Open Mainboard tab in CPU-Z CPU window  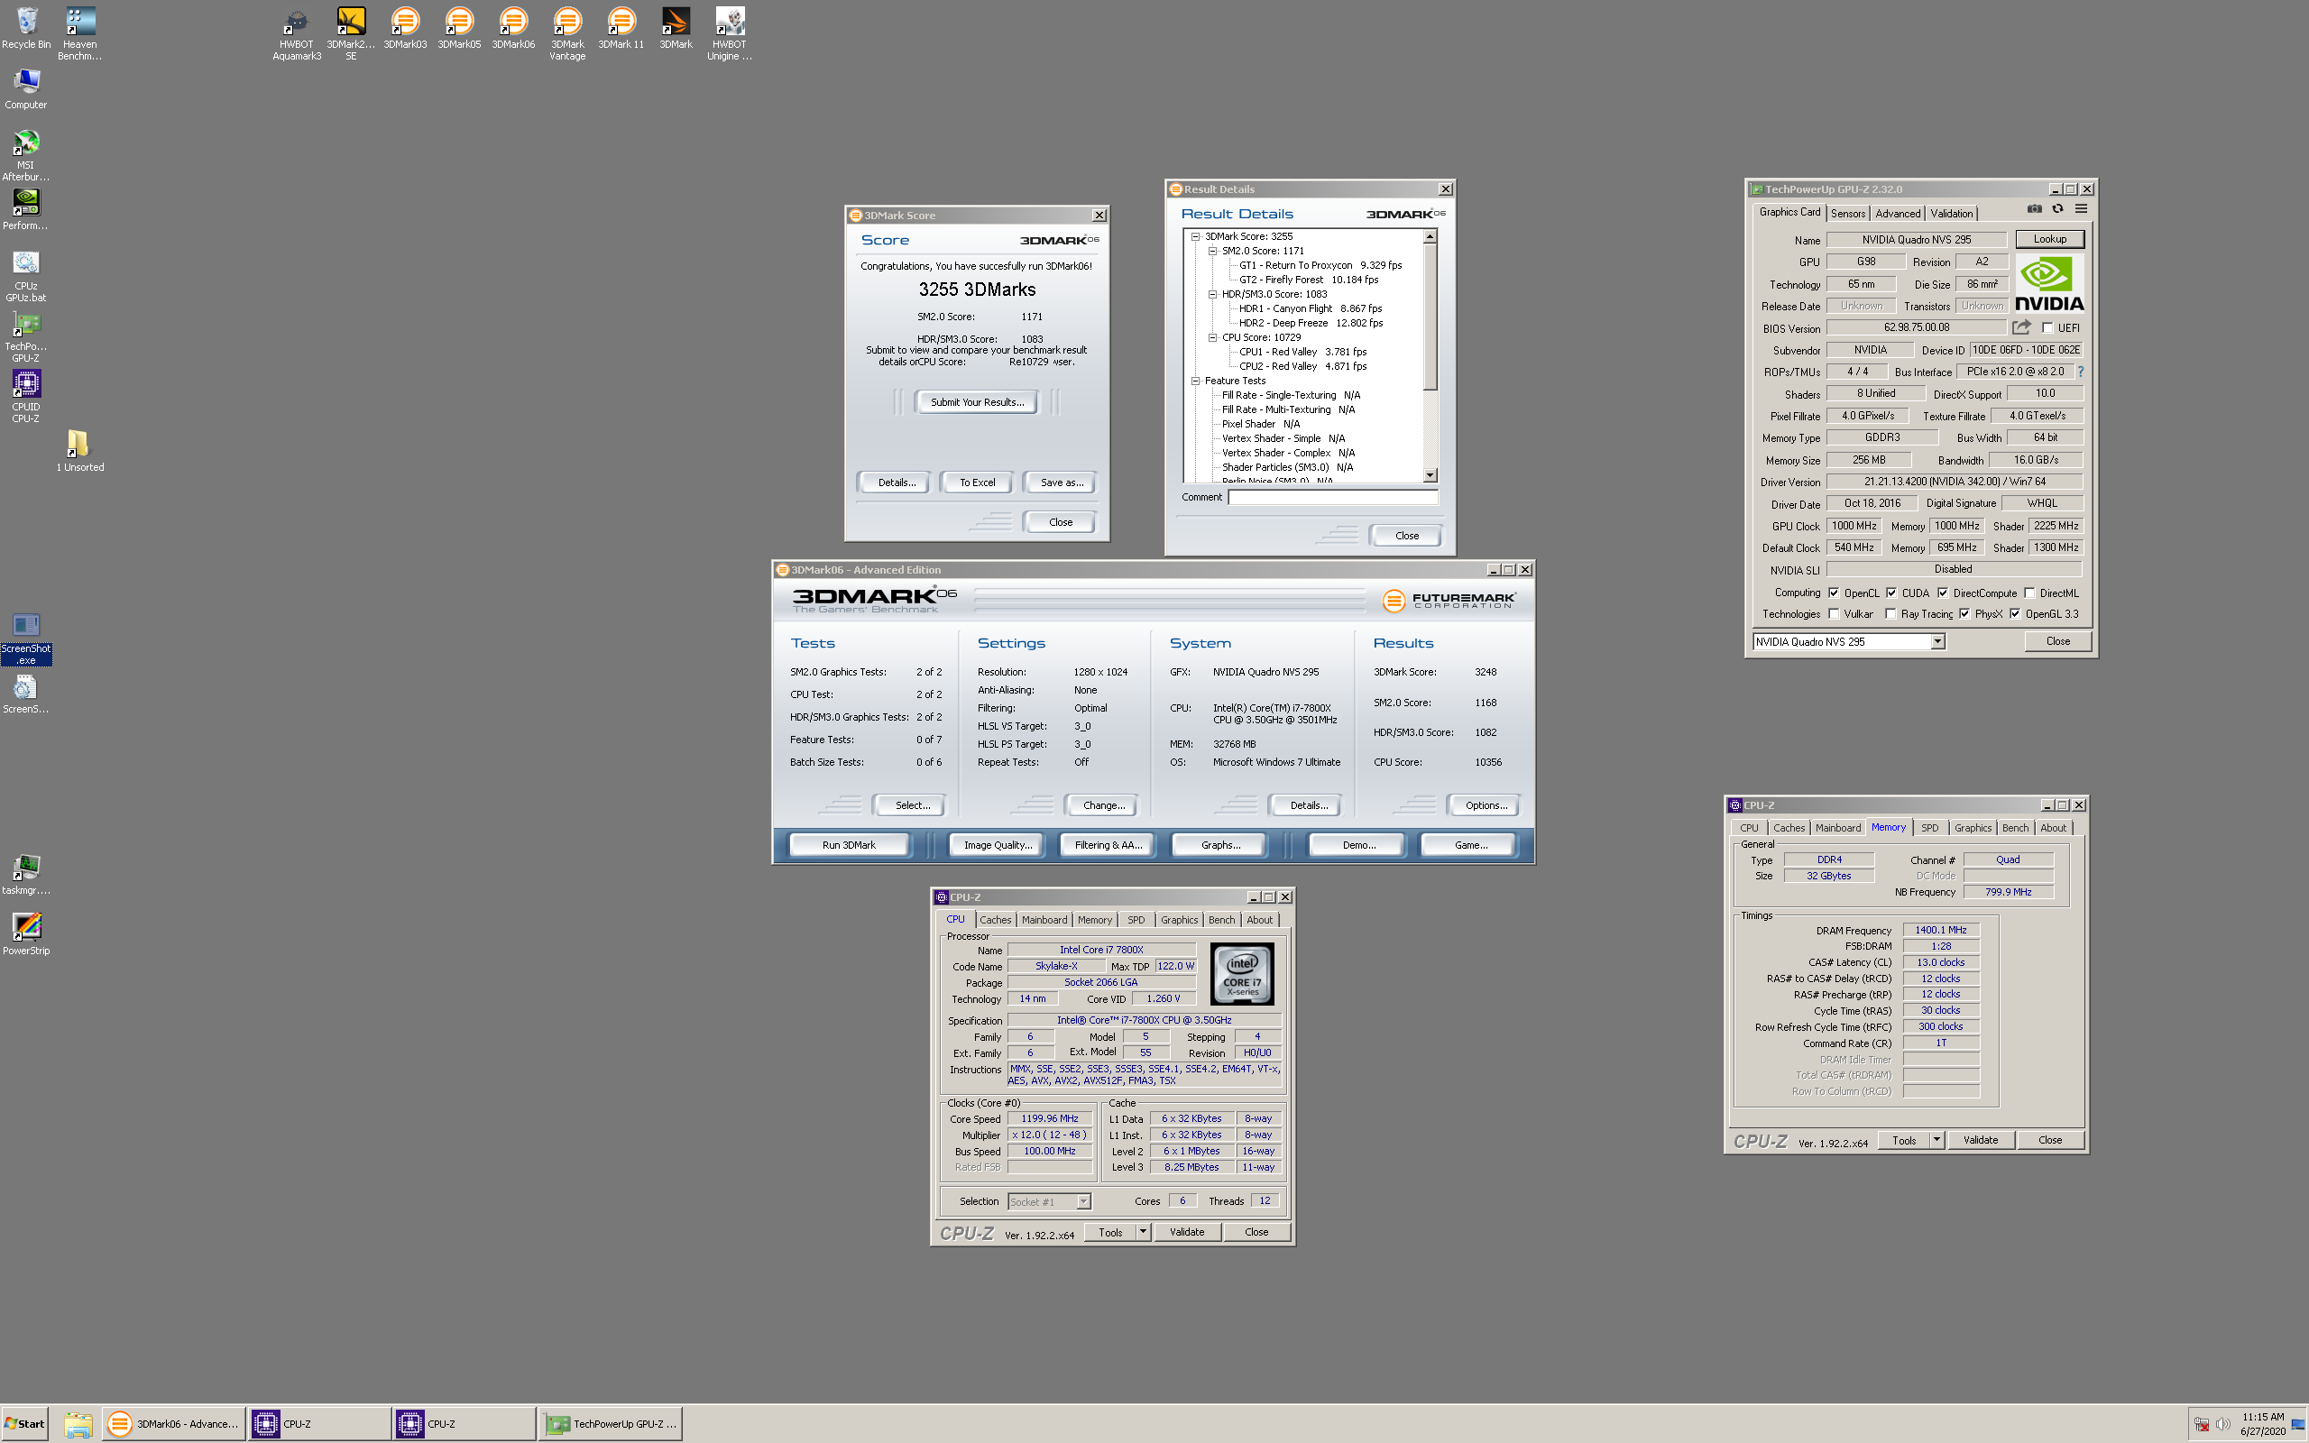coord(1044,920)
